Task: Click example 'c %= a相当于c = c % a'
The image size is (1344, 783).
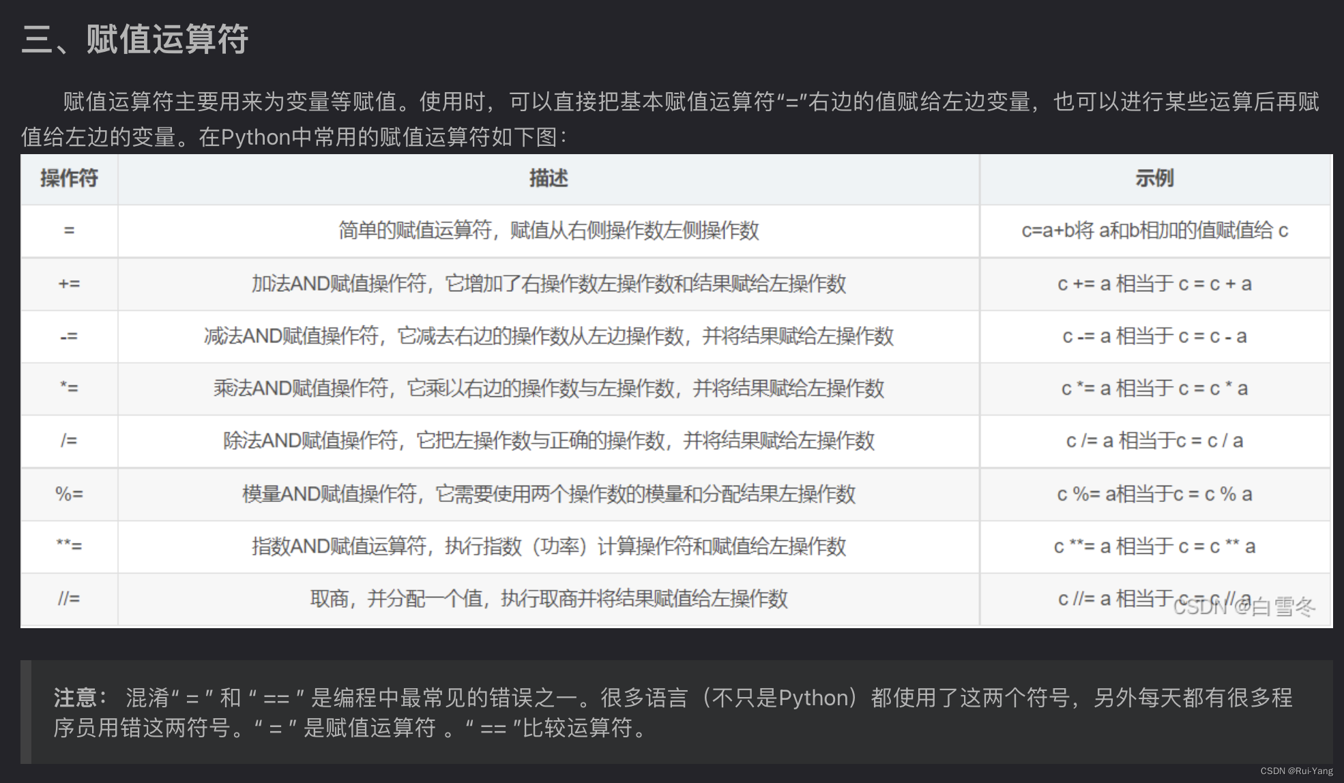Action: click(1154, 494)
